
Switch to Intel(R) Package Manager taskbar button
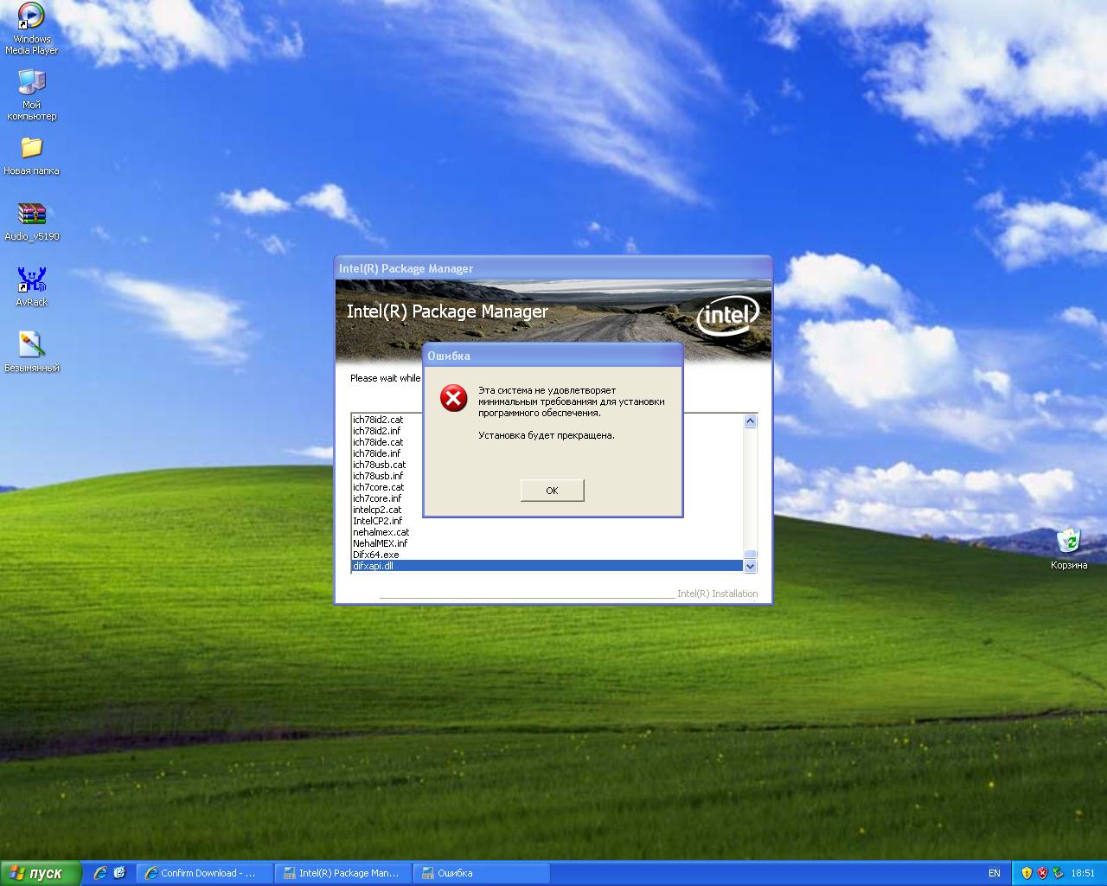pyautogui.click(x=343, y=873)
